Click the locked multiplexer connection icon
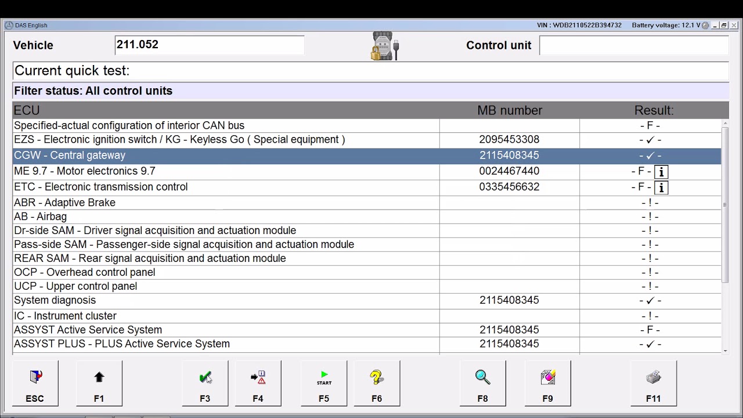743x418 pixels. [x=385, y=46]
